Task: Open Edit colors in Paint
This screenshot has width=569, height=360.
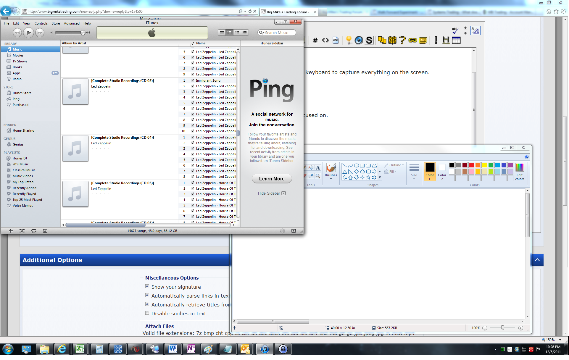Action: [x=520, y=172]
